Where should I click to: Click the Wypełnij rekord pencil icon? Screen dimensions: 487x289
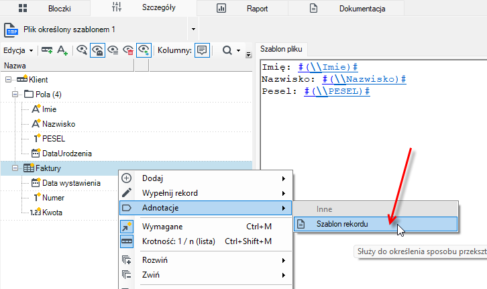[126, 192]
